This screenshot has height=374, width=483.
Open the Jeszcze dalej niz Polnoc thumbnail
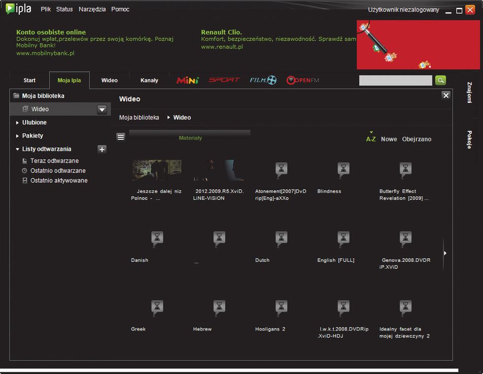157,170
